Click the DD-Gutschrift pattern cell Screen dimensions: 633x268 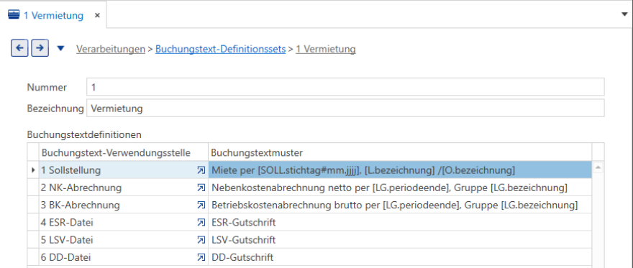[x=400, y=257]
